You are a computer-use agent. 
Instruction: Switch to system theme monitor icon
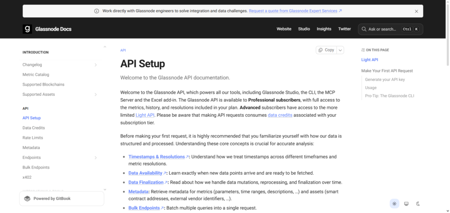(x=406, y=204)
